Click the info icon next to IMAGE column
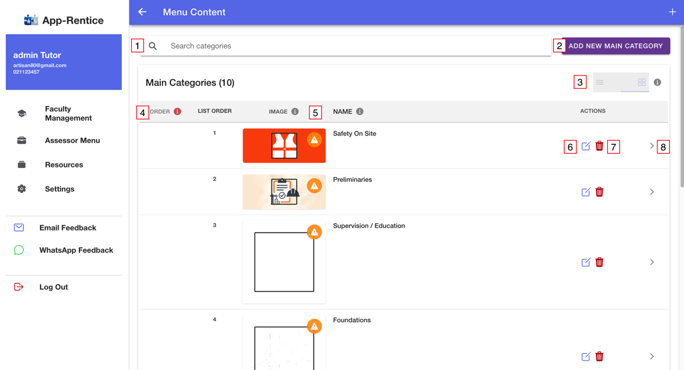The image size is (684, 370). coord(295,112)
